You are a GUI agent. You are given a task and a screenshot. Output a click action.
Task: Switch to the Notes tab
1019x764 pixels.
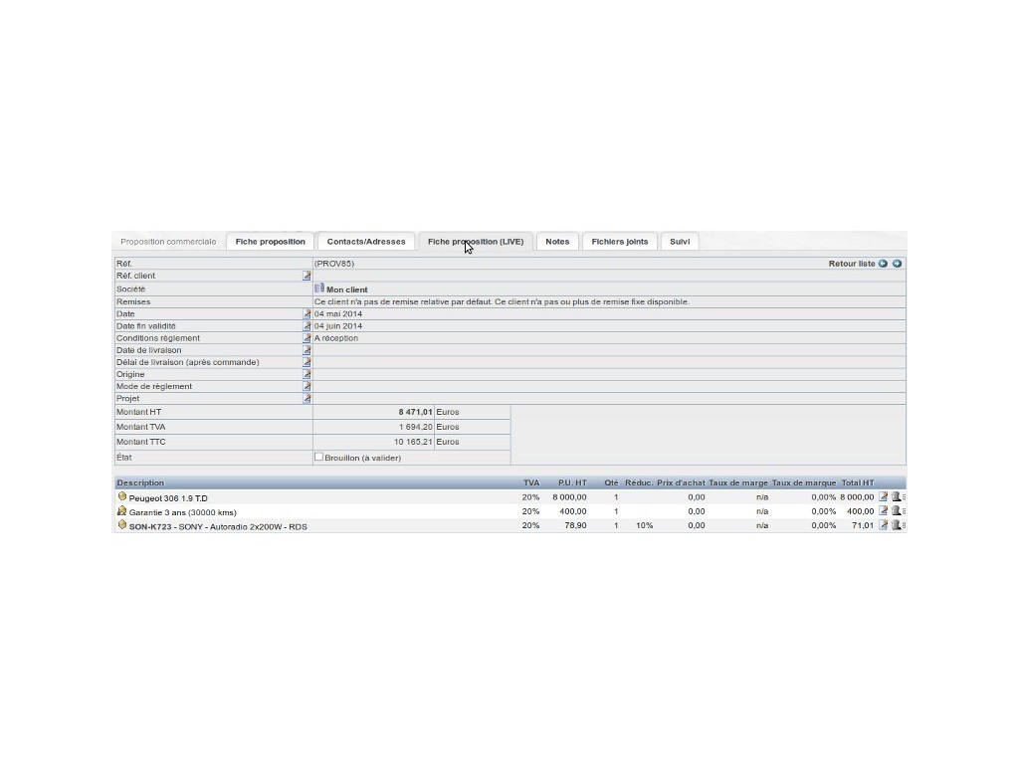pyautogui.click(x=557, y=242)
